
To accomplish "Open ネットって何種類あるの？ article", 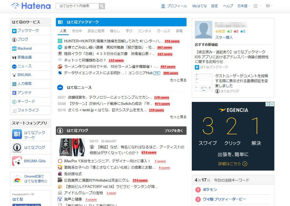I will 85,60.
